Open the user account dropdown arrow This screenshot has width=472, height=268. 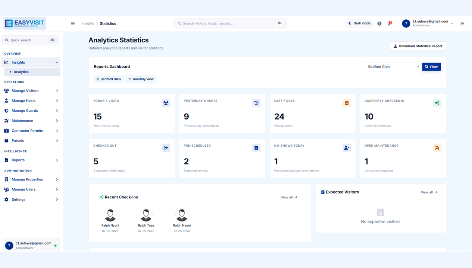452,23
